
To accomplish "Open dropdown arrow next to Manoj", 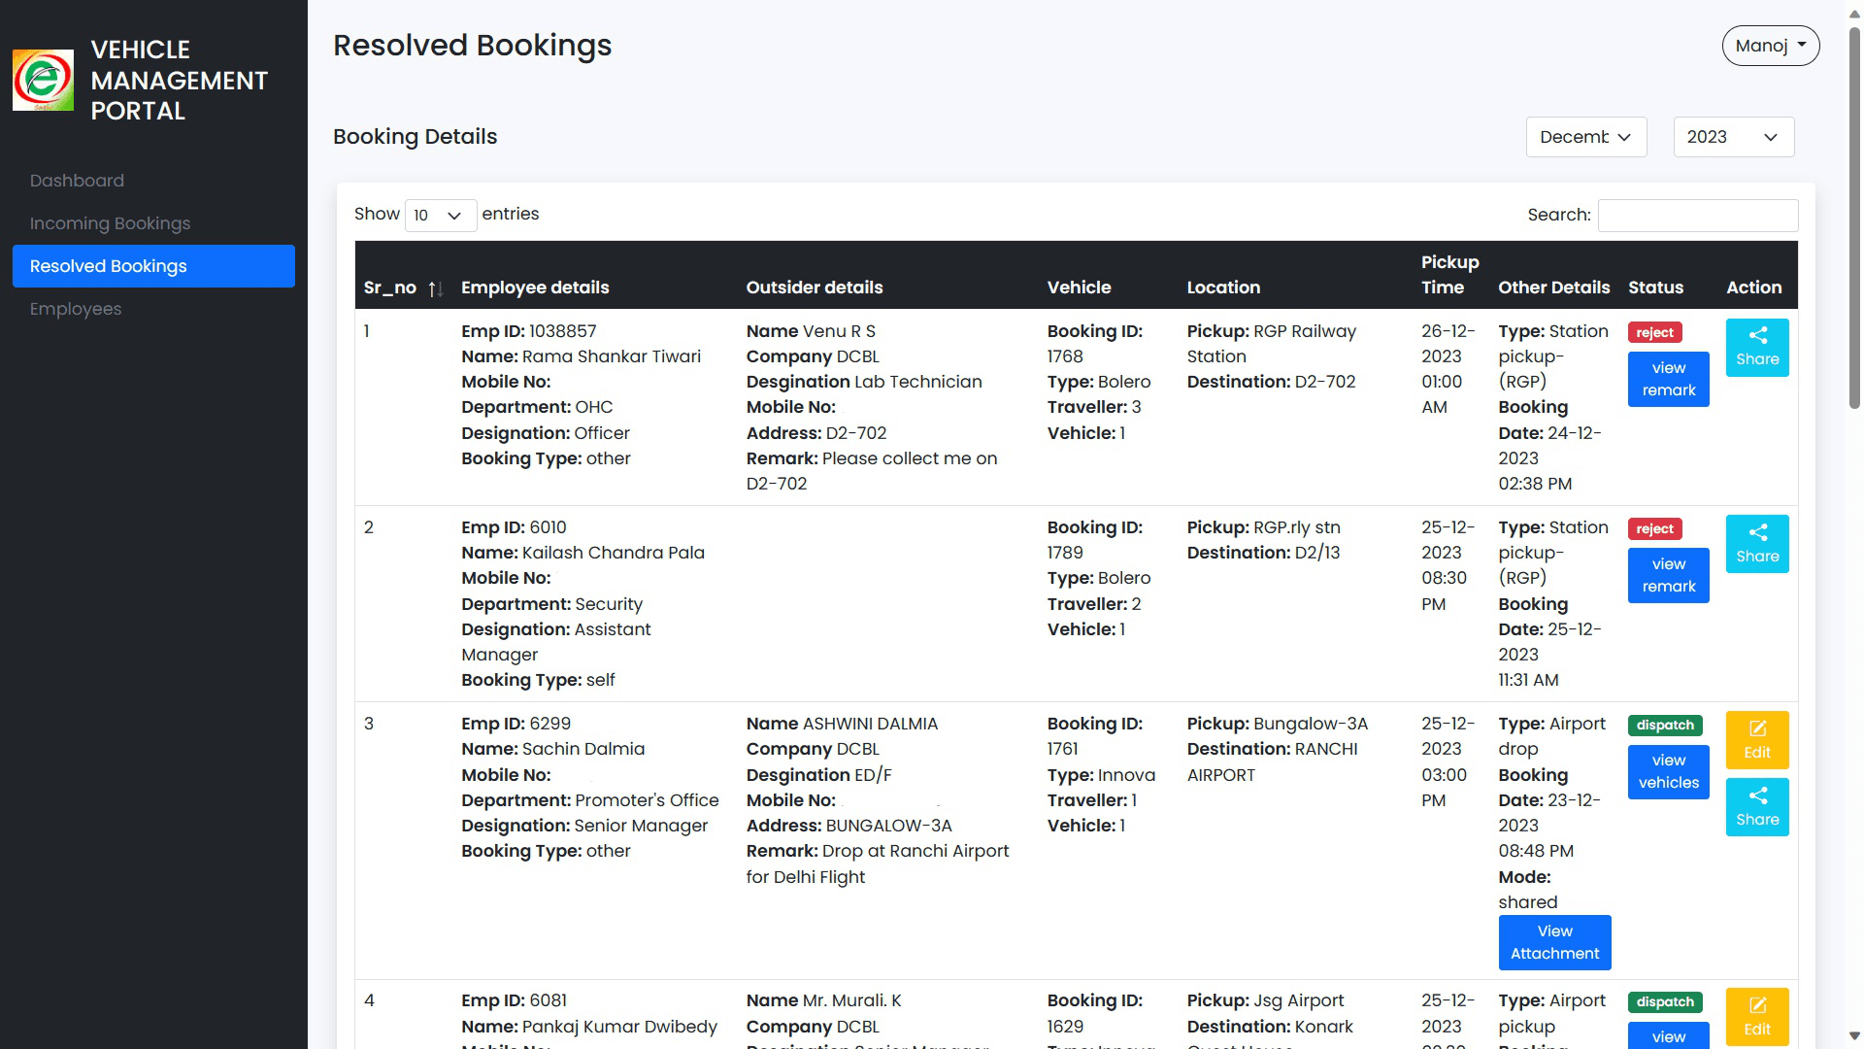I will pos(1801,45).
